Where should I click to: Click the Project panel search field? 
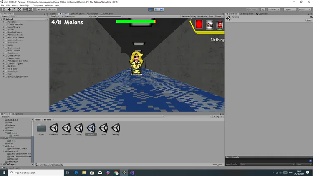(187, 116)
